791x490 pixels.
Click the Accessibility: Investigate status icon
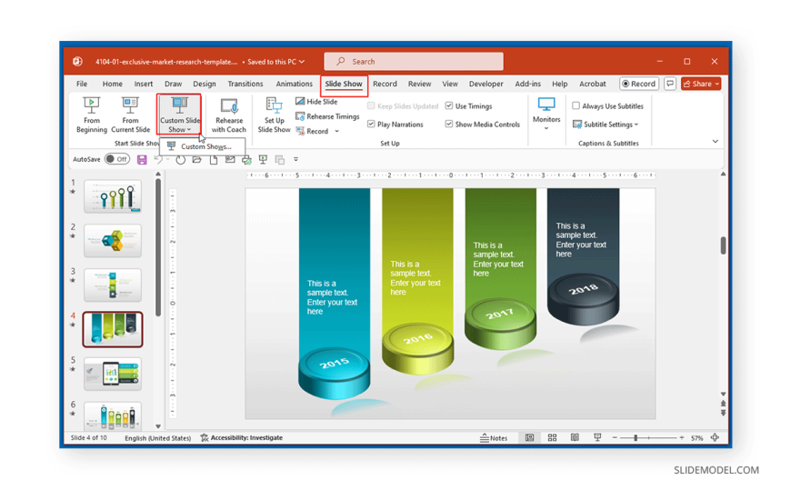(x=242, y=437)
